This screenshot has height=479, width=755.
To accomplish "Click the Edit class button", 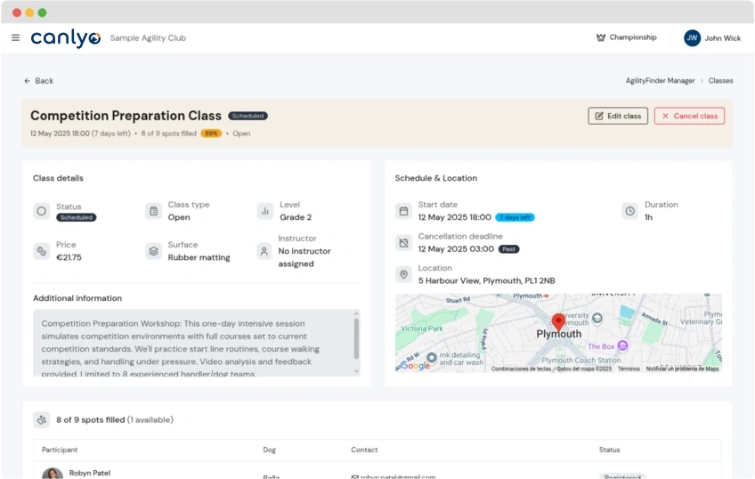I will click(618, 116).
